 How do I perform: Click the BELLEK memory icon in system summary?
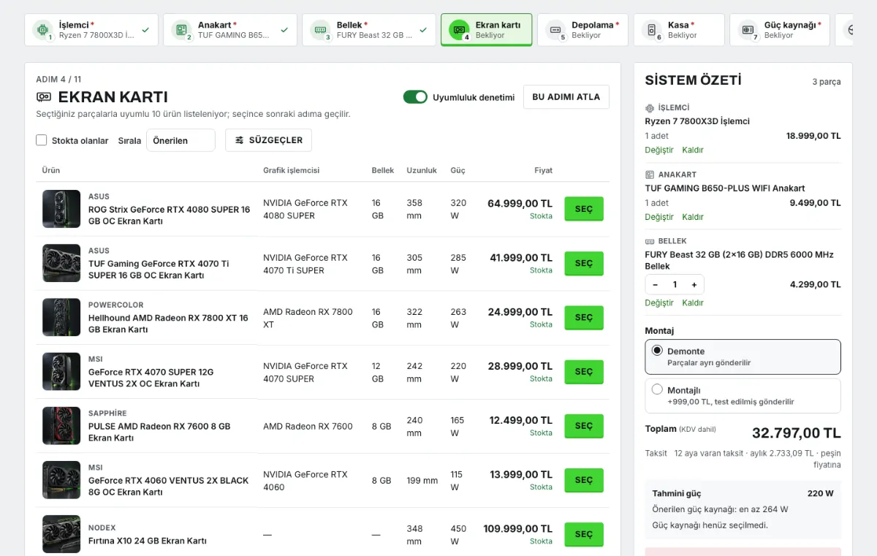tap(650, 241)
